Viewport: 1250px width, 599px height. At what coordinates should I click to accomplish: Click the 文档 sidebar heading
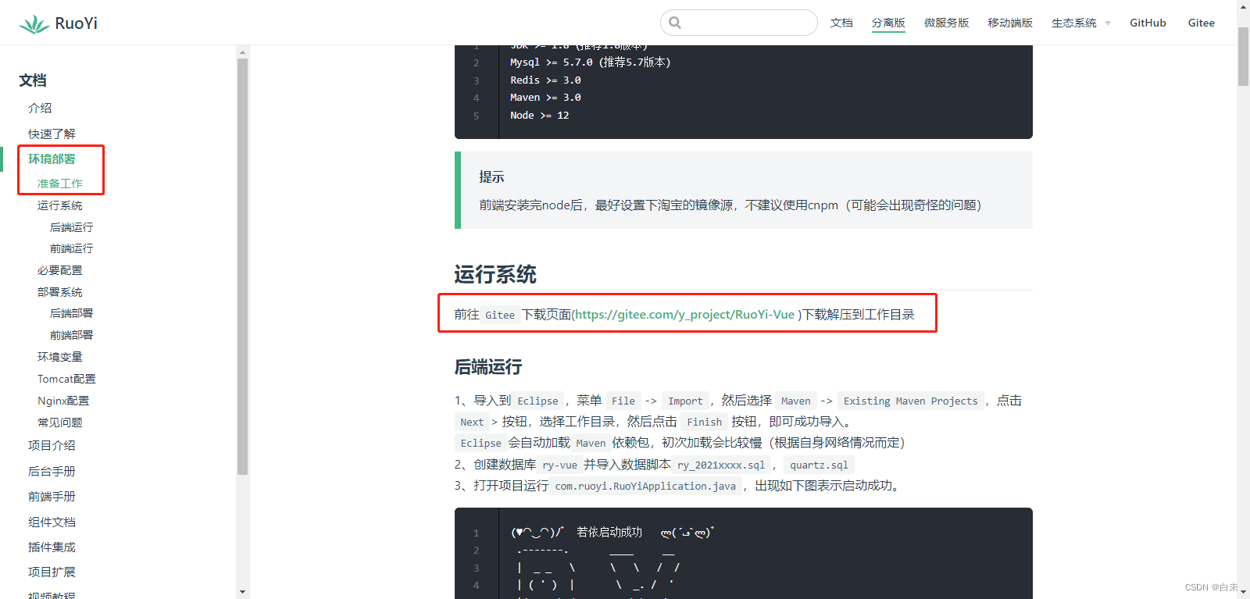[33, 80]
